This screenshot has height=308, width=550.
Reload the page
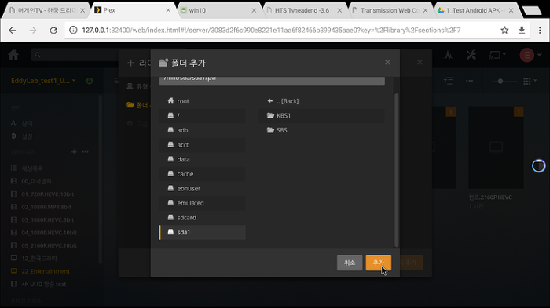(x=53, y=31)
